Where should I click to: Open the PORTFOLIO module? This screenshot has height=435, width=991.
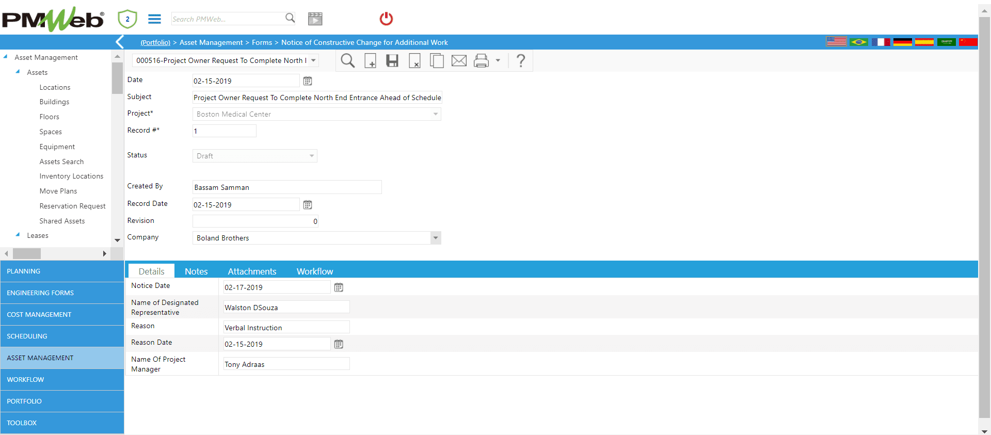point(62,401)
